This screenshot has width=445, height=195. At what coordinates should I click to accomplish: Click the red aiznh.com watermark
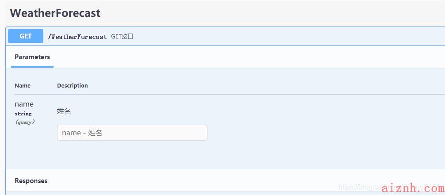pos(413,187)
